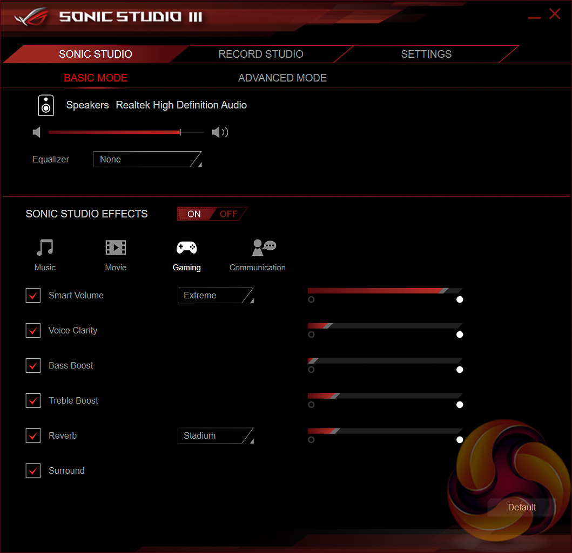Switch to Advanced Mode
The image size is (572, 553).
tap(282, 78)
